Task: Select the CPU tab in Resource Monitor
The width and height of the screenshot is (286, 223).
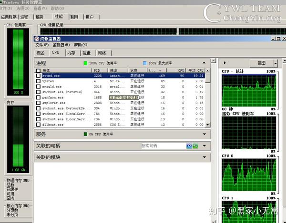Action: click(x=56, y=52)
